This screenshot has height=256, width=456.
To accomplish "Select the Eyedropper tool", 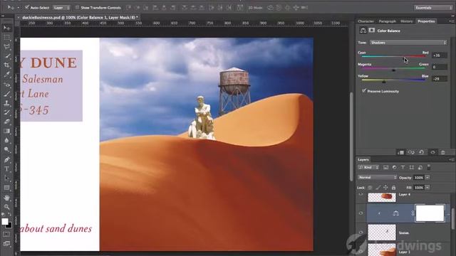I will [6, 75].
